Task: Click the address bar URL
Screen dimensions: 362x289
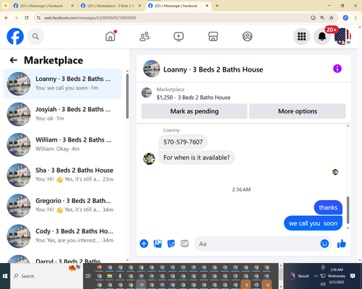Action: pyautogui.click(x=90, y=18)
